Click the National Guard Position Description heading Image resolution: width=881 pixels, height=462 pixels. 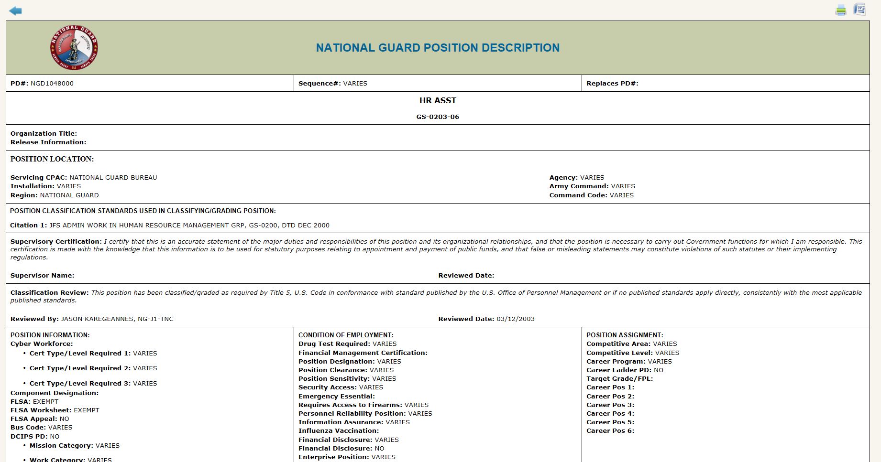(x=438, y=48)
